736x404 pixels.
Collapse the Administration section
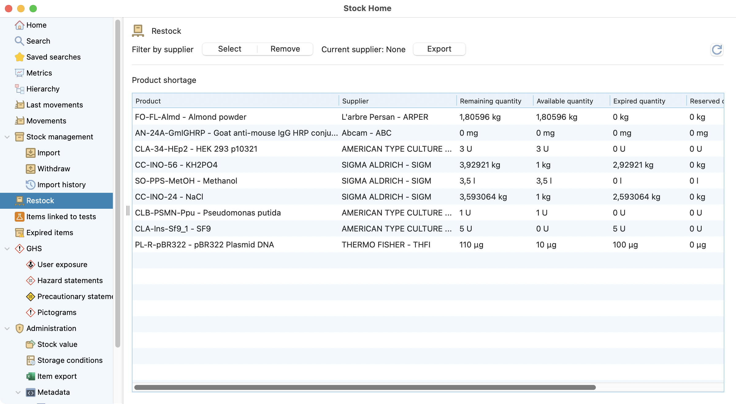click(x=7, y=328)
